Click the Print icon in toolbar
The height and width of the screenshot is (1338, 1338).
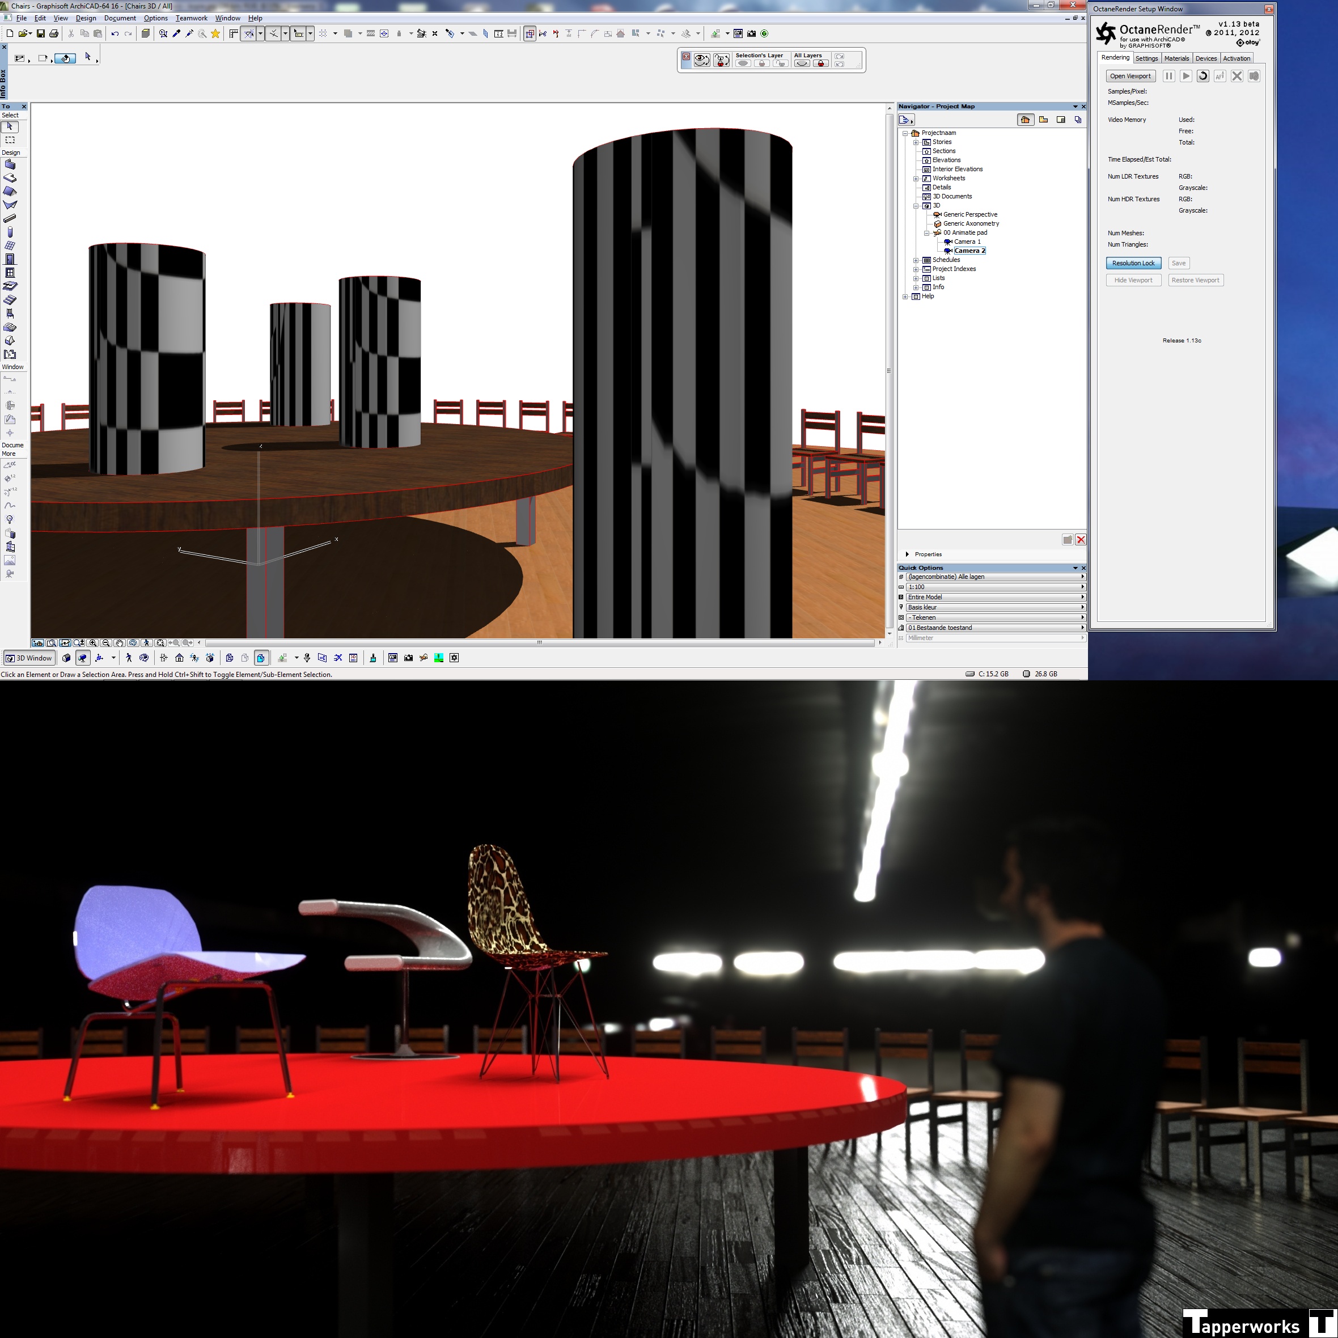click(54, 33)
